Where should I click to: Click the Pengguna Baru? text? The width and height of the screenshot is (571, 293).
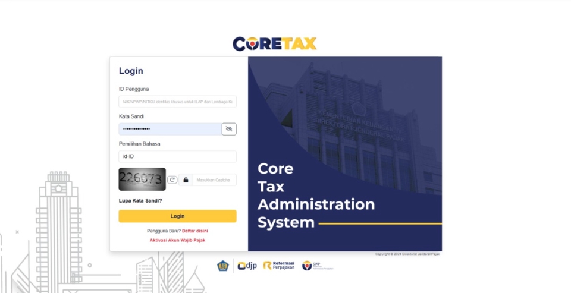pyautogui.click(x=164, y=231)
